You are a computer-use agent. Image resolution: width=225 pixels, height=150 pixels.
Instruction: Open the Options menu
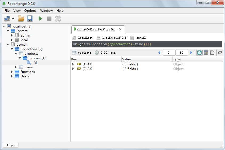click(x=30, y=11)
